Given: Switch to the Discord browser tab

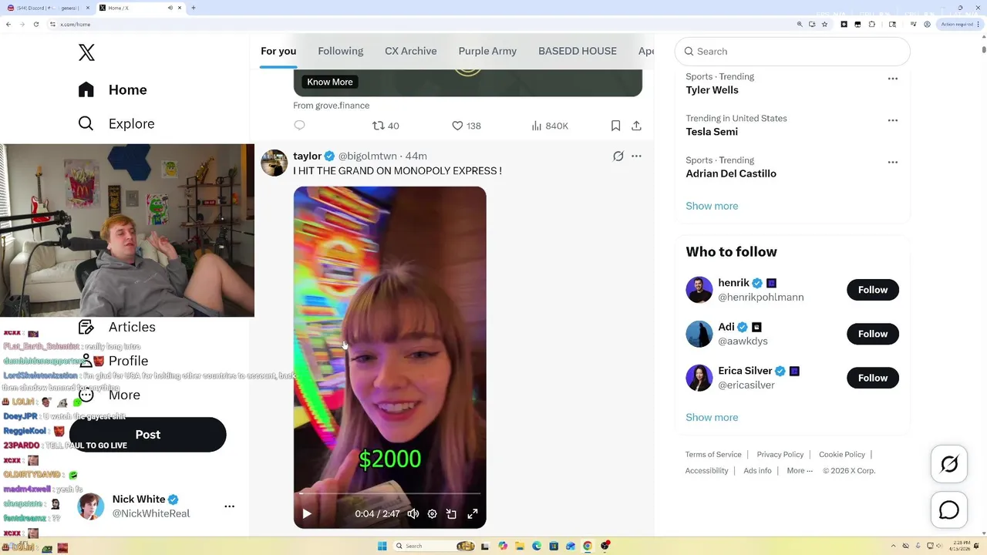Looking at the screenshot, I should point(49,8).
